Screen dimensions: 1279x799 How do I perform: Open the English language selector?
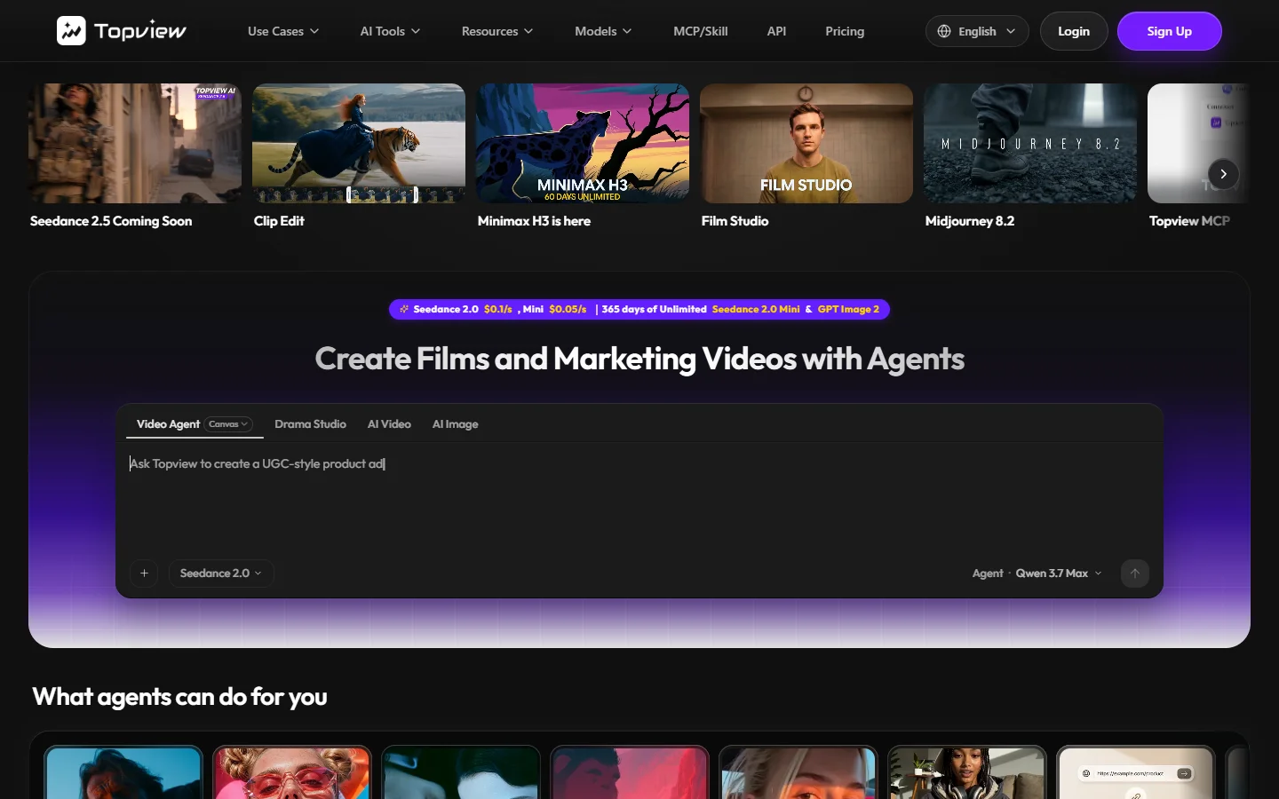tap(977, 31)
